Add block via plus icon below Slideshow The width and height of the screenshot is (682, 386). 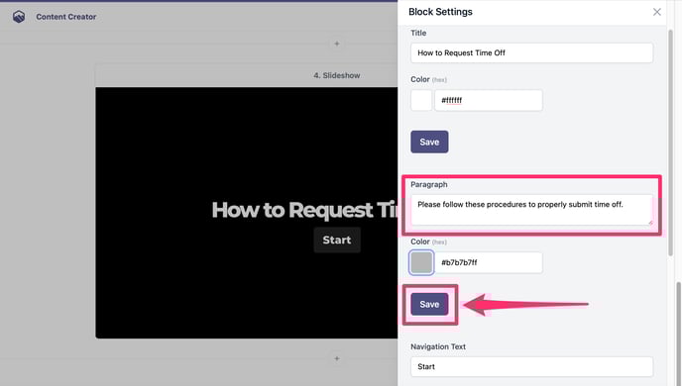tap(337, 358)
